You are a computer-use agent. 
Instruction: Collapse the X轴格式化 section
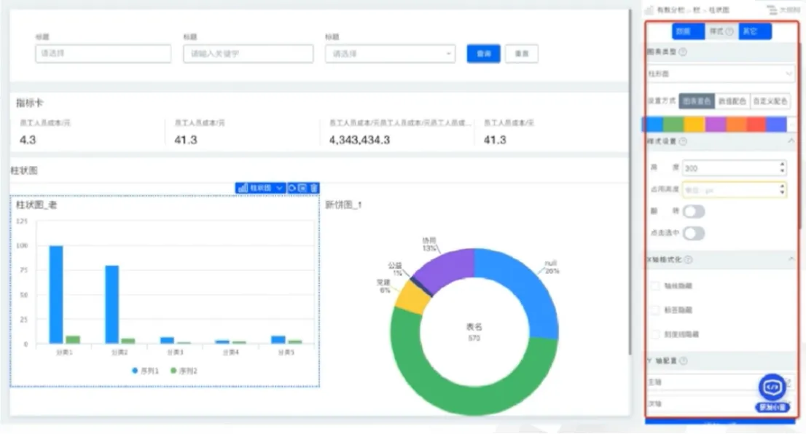(791, 259)
